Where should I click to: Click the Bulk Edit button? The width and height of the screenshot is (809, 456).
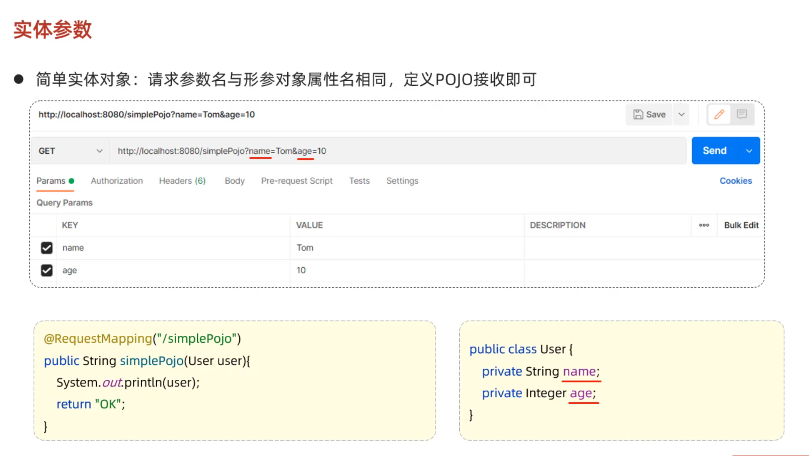point(741,225)
